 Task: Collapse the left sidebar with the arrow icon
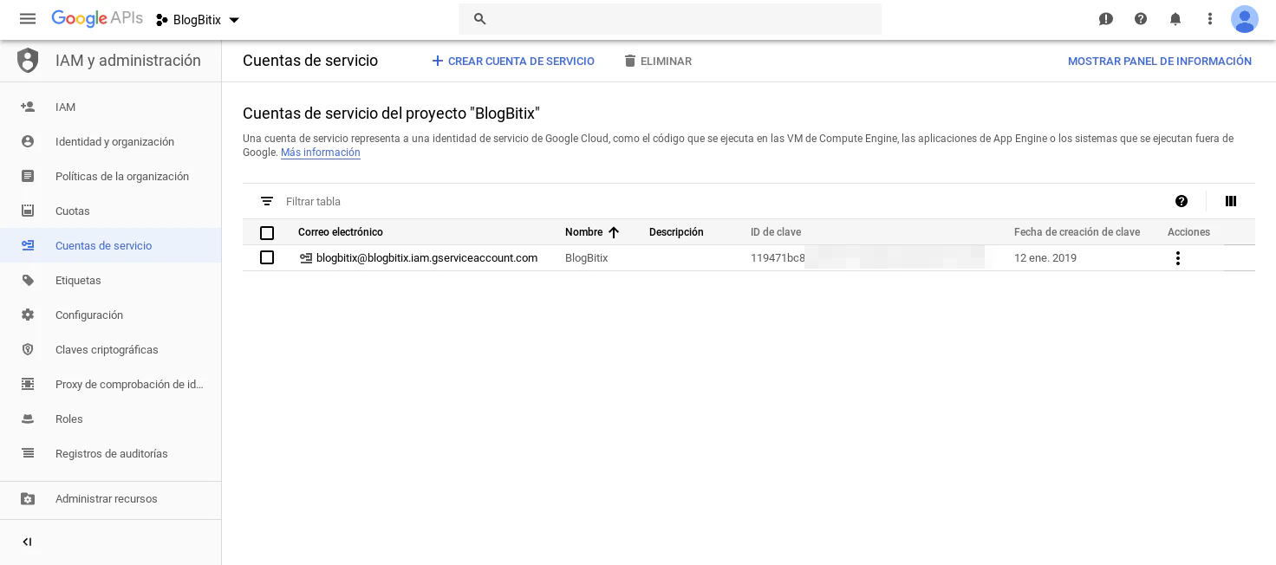click(x=28, y=542)
